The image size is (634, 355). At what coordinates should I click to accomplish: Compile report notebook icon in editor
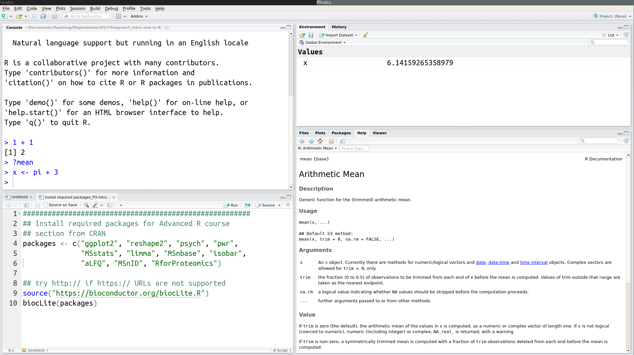tap(110, 205)
